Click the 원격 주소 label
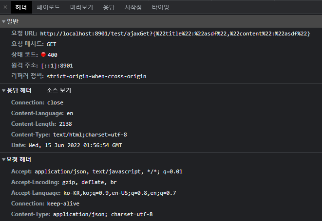Screen dimensions: 322x221 coord(25,66)
